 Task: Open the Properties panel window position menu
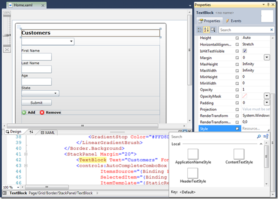263,5
